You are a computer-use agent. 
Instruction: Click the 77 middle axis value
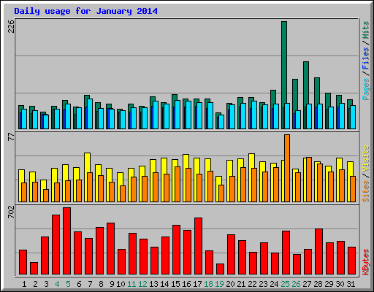(11, 137)
